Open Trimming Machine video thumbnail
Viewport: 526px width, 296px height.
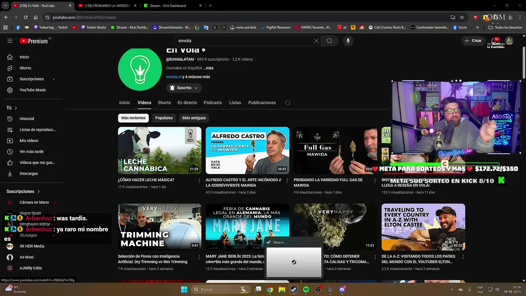point(159,227)
